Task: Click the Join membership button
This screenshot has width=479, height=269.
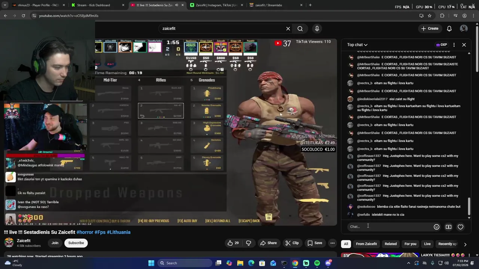Action: [55, 243]
